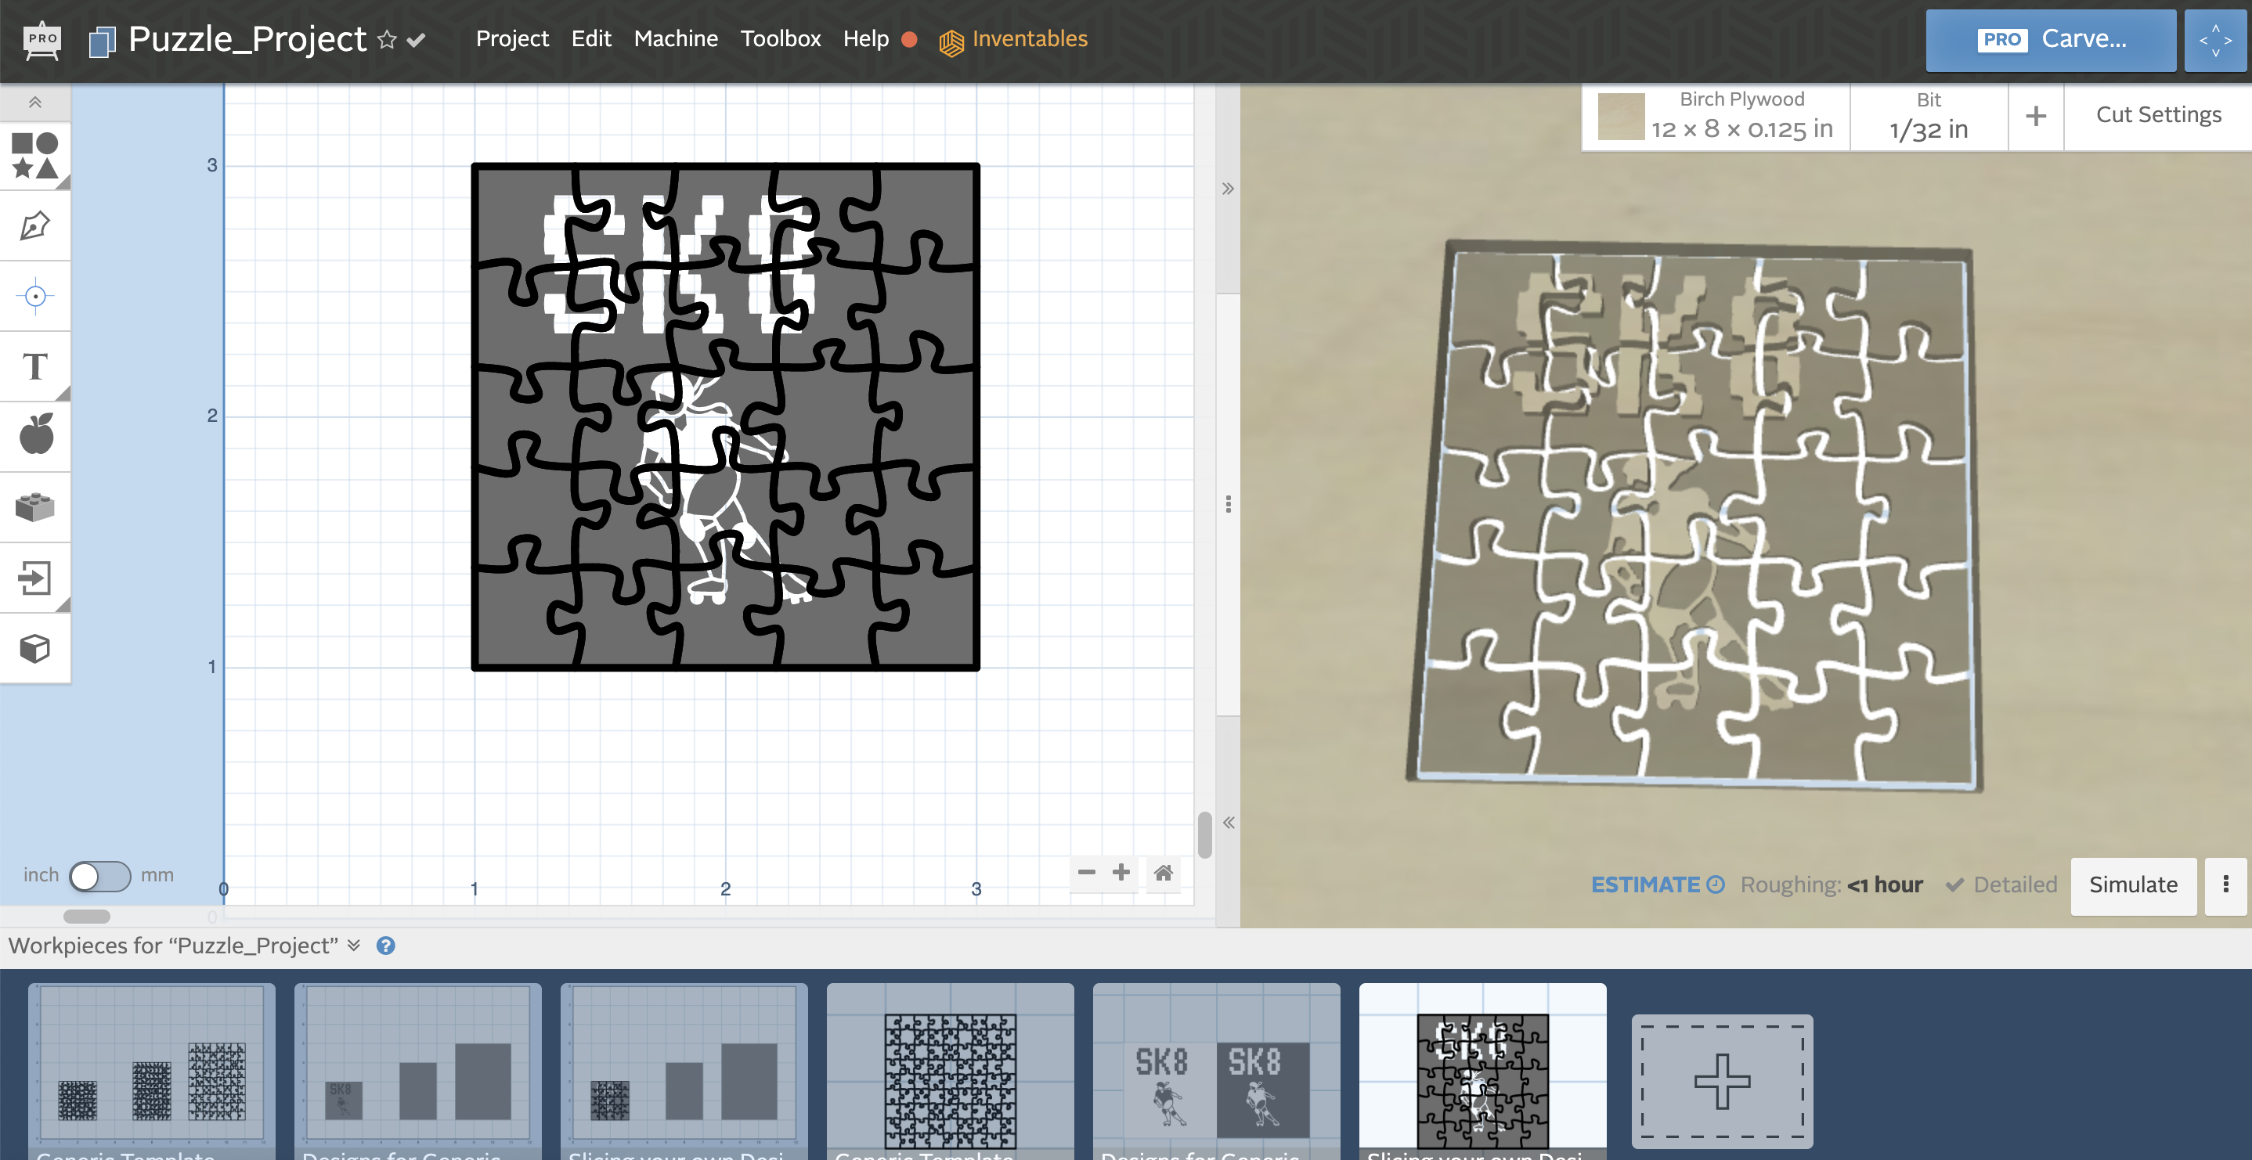The height and width of the screenshot is (1160, 2252).
Task: Select the Pen drawing tool
Action: click(35, 225)
